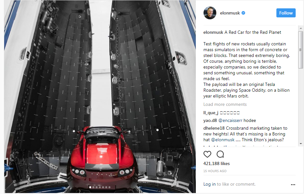Image resolution: width=304 pixels, height=194 pixels.
Task: Click the @encaisserr mention
Action: [230, 121]
